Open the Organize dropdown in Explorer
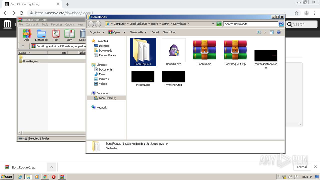This screenshot has width=320, height=180. 97,32
